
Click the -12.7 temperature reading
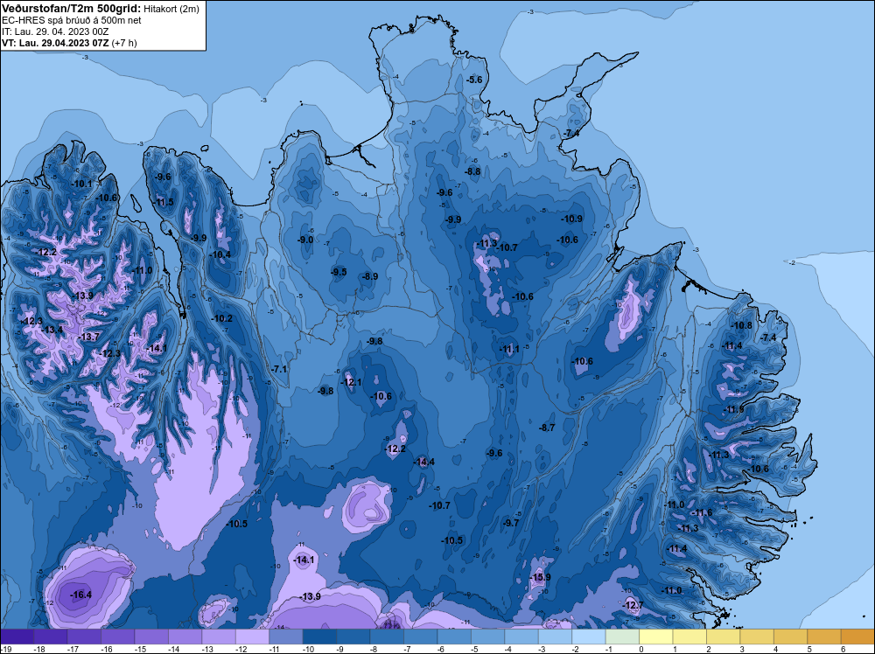tap(633, 605)
